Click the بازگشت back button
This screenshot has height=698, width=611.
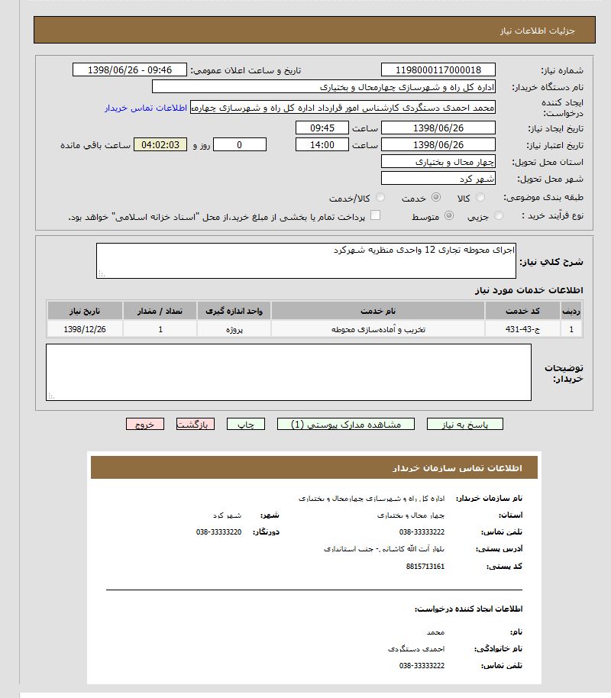196,425
